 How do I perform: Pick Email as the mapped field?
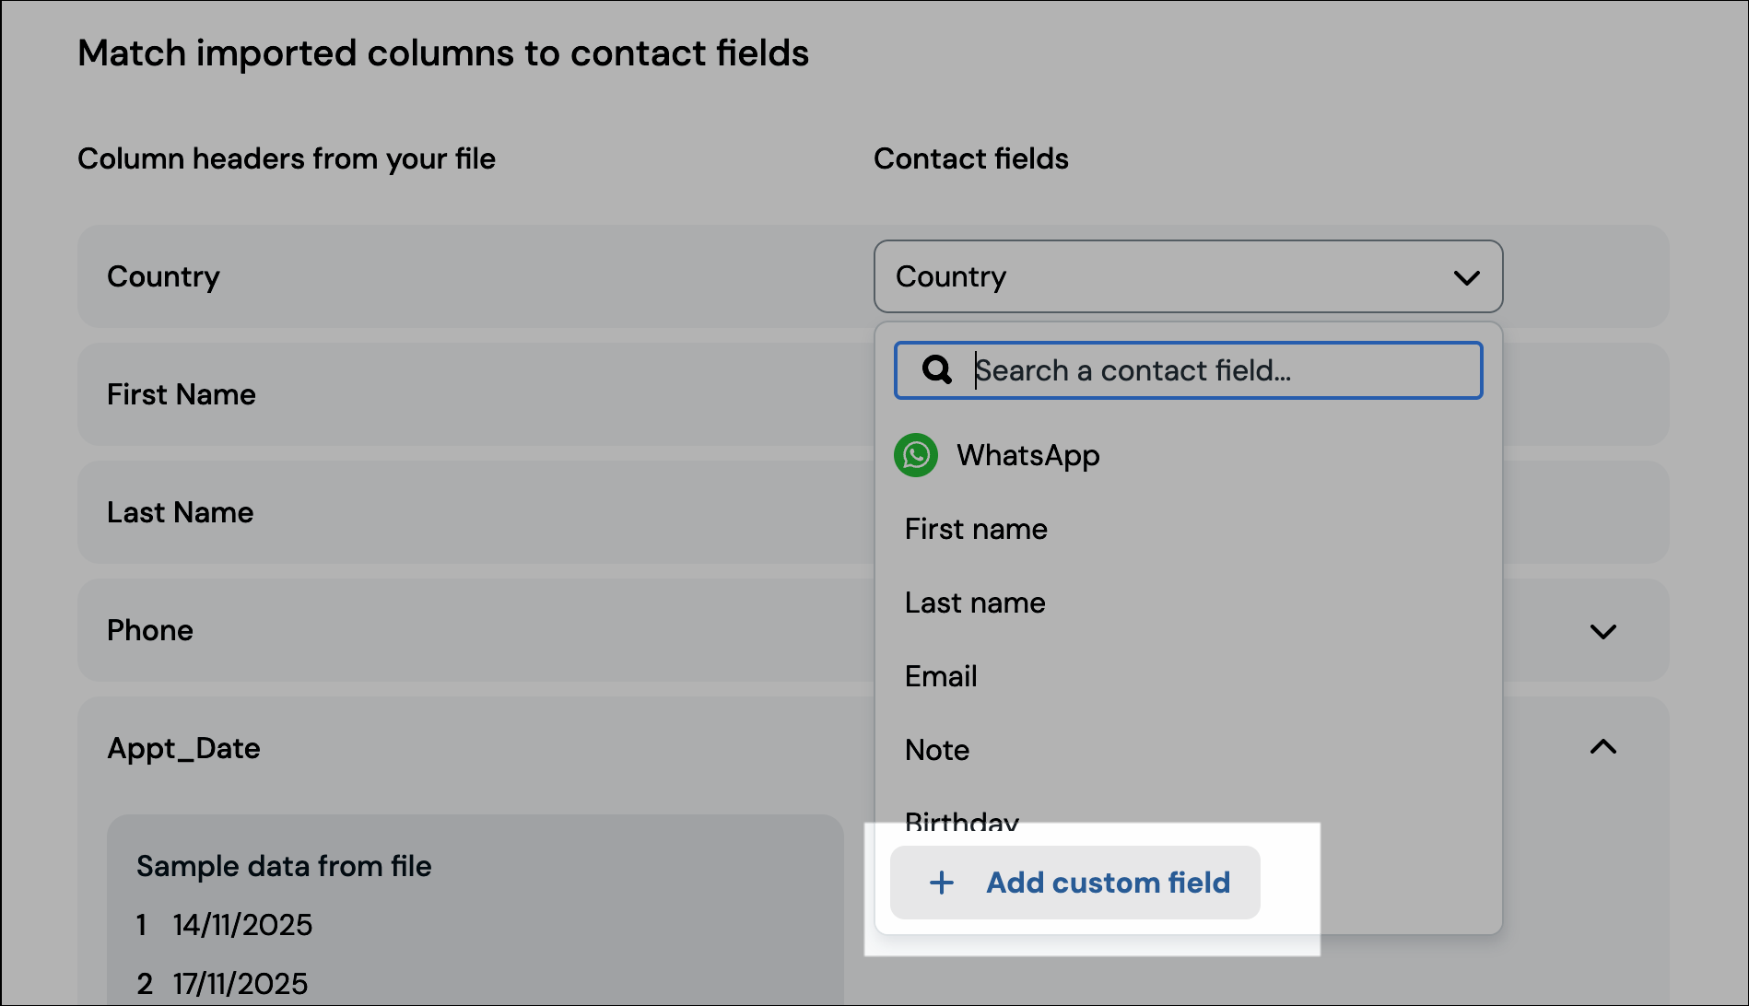(x=941, y=675)
